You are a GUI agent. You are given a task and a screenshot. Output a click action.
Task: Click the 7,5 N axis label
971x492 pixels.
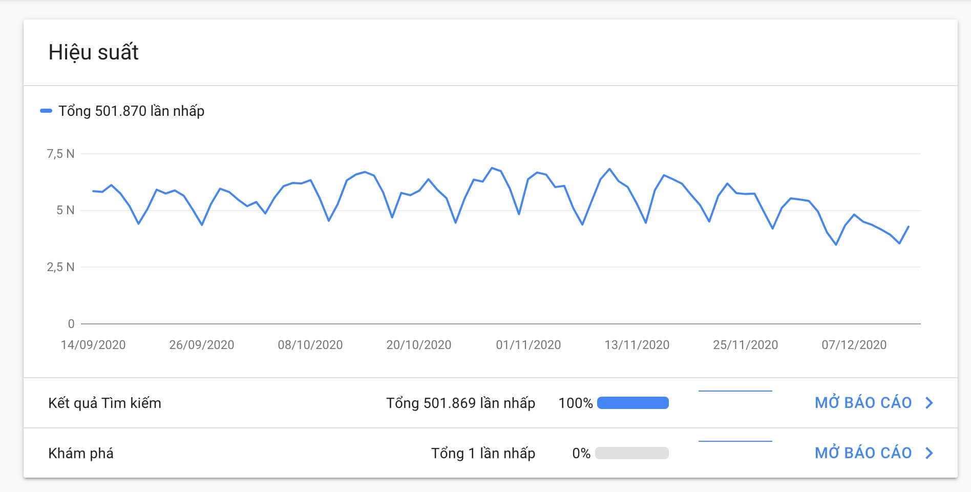tap(60, 154)
